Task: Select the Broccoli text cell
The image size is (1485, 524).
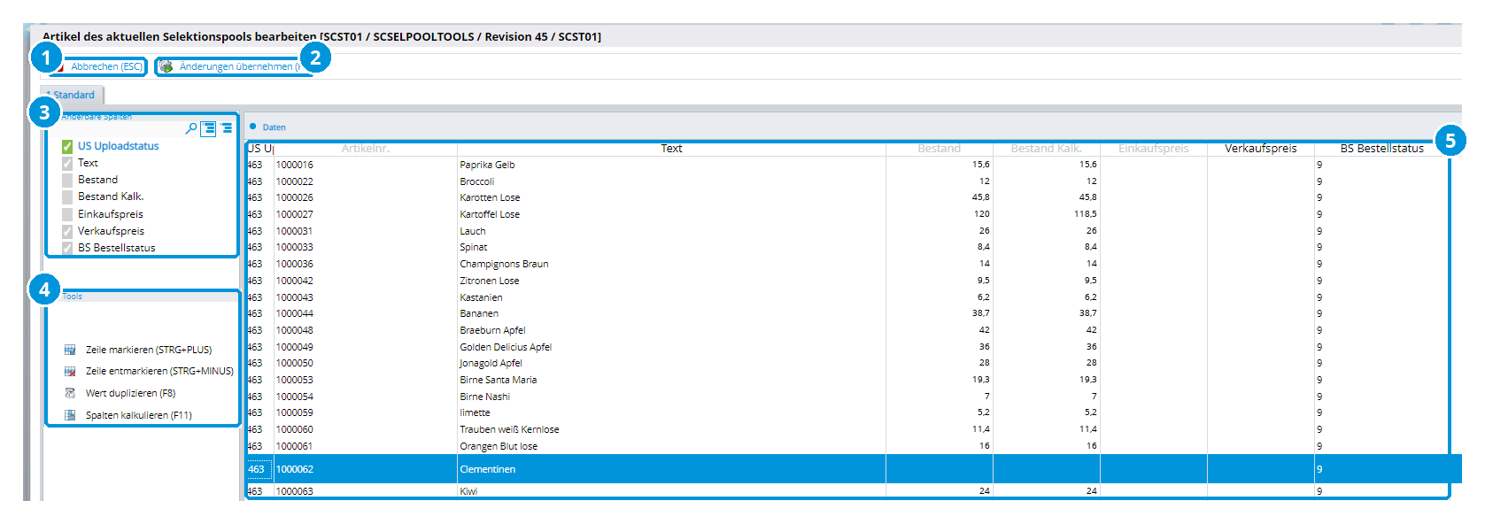Action: [477, 181]
